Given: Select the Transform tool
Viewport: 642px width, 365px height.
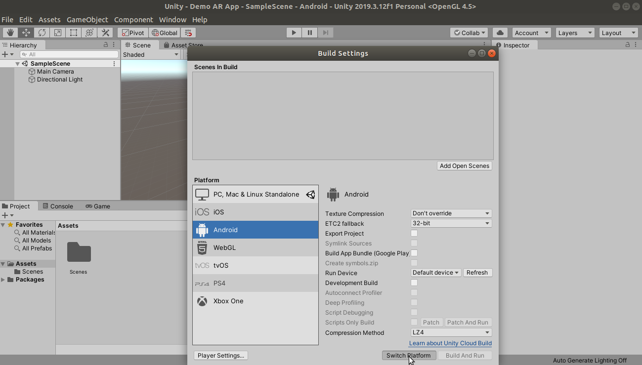Looking at the screenshot, I should [x=89, y=33].
